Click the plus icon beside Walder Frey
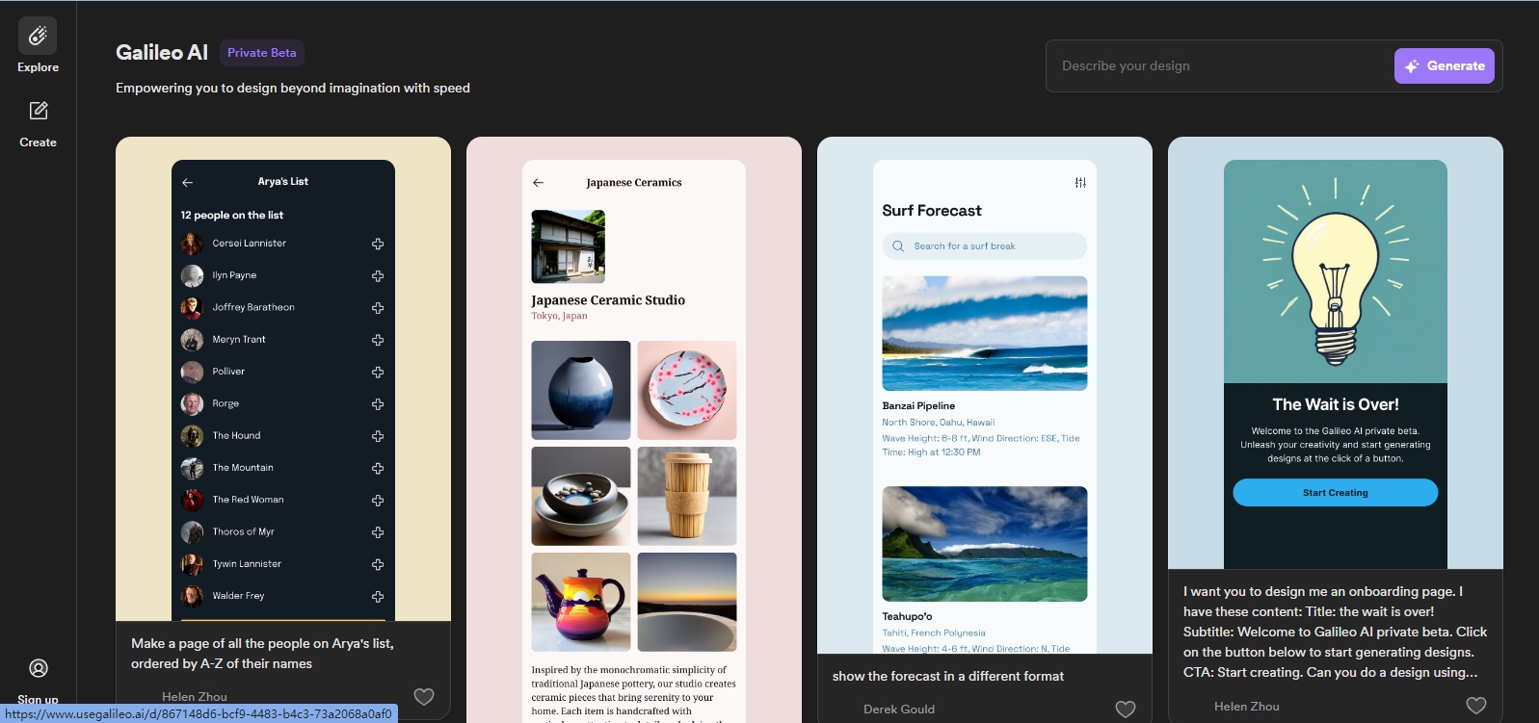 [x=378, y=597]
